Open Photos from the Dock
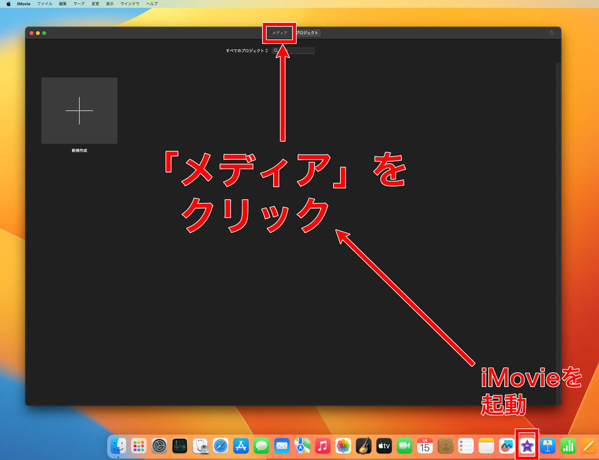Screen dimensions: 599x460 click(343, 445)
